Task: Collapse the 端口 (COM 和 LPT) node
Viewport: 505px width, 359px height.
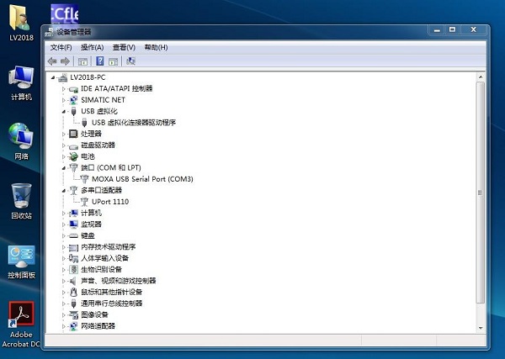Action: pyautogui.click(x=64, y=168)
